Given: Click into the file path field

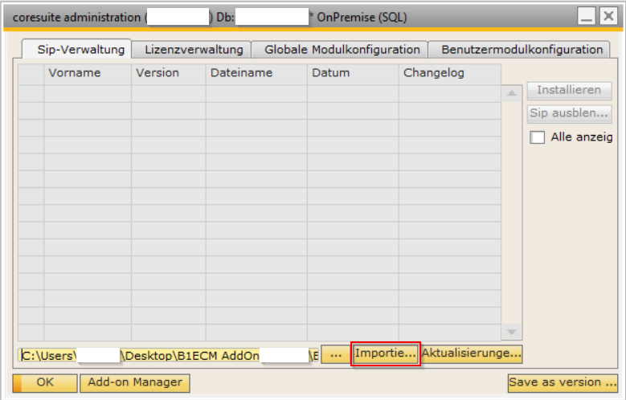Looking at the screenshot, I should 168,355.
